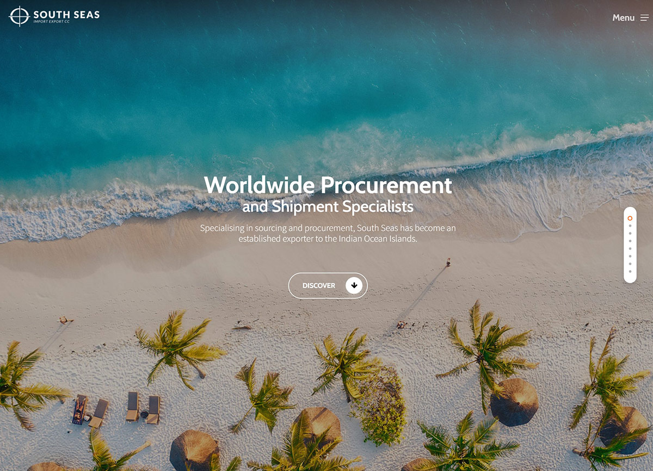Viewport: 653px width, 471px height.
Task: Click the SOUTH SEAS brand name text
Action: tap(66, 15)
